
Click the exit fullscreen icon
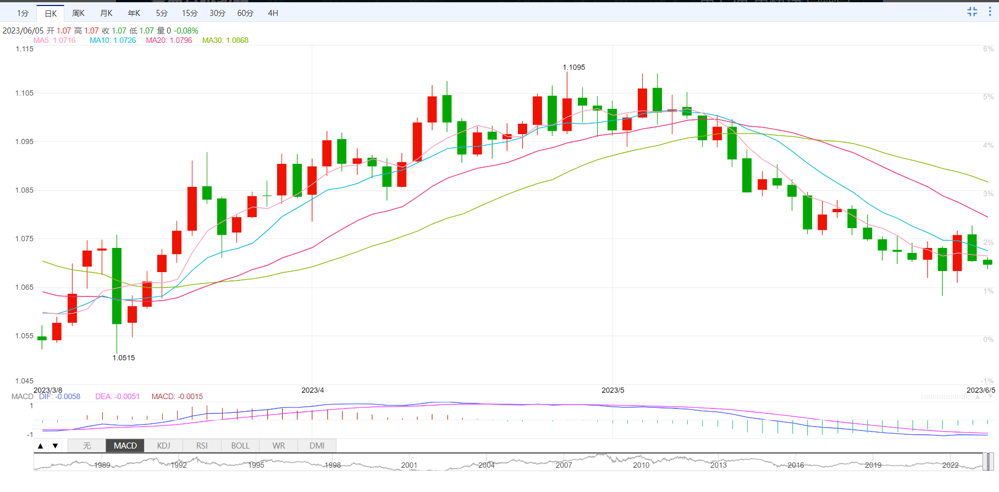[x=972, y=12]
